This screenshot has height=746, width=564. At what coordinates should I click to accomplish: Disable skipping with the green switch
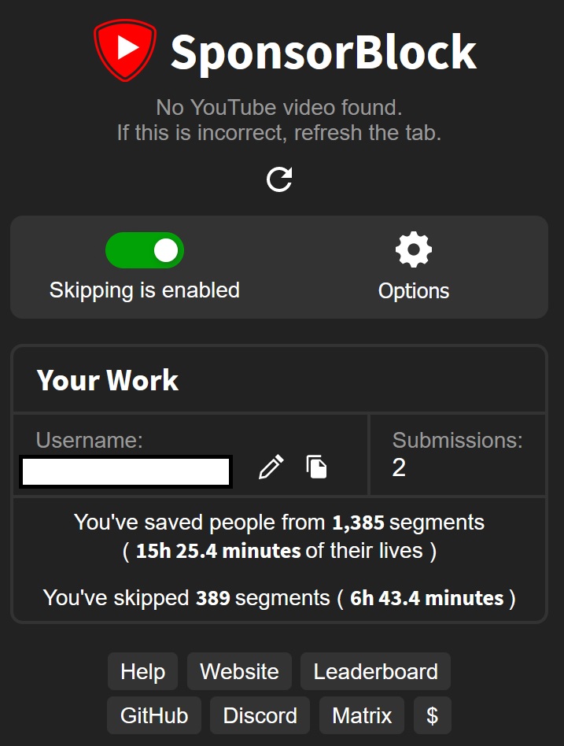click(145, 250)
